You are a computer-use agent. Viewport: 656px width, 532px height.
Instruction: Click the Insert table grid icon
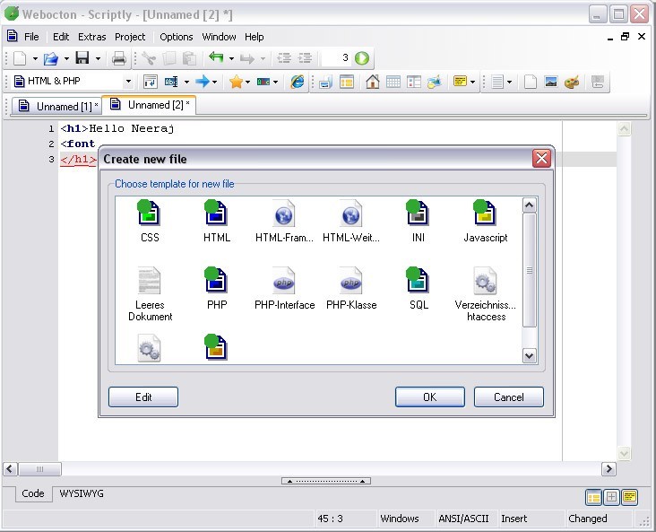[393, 82]
